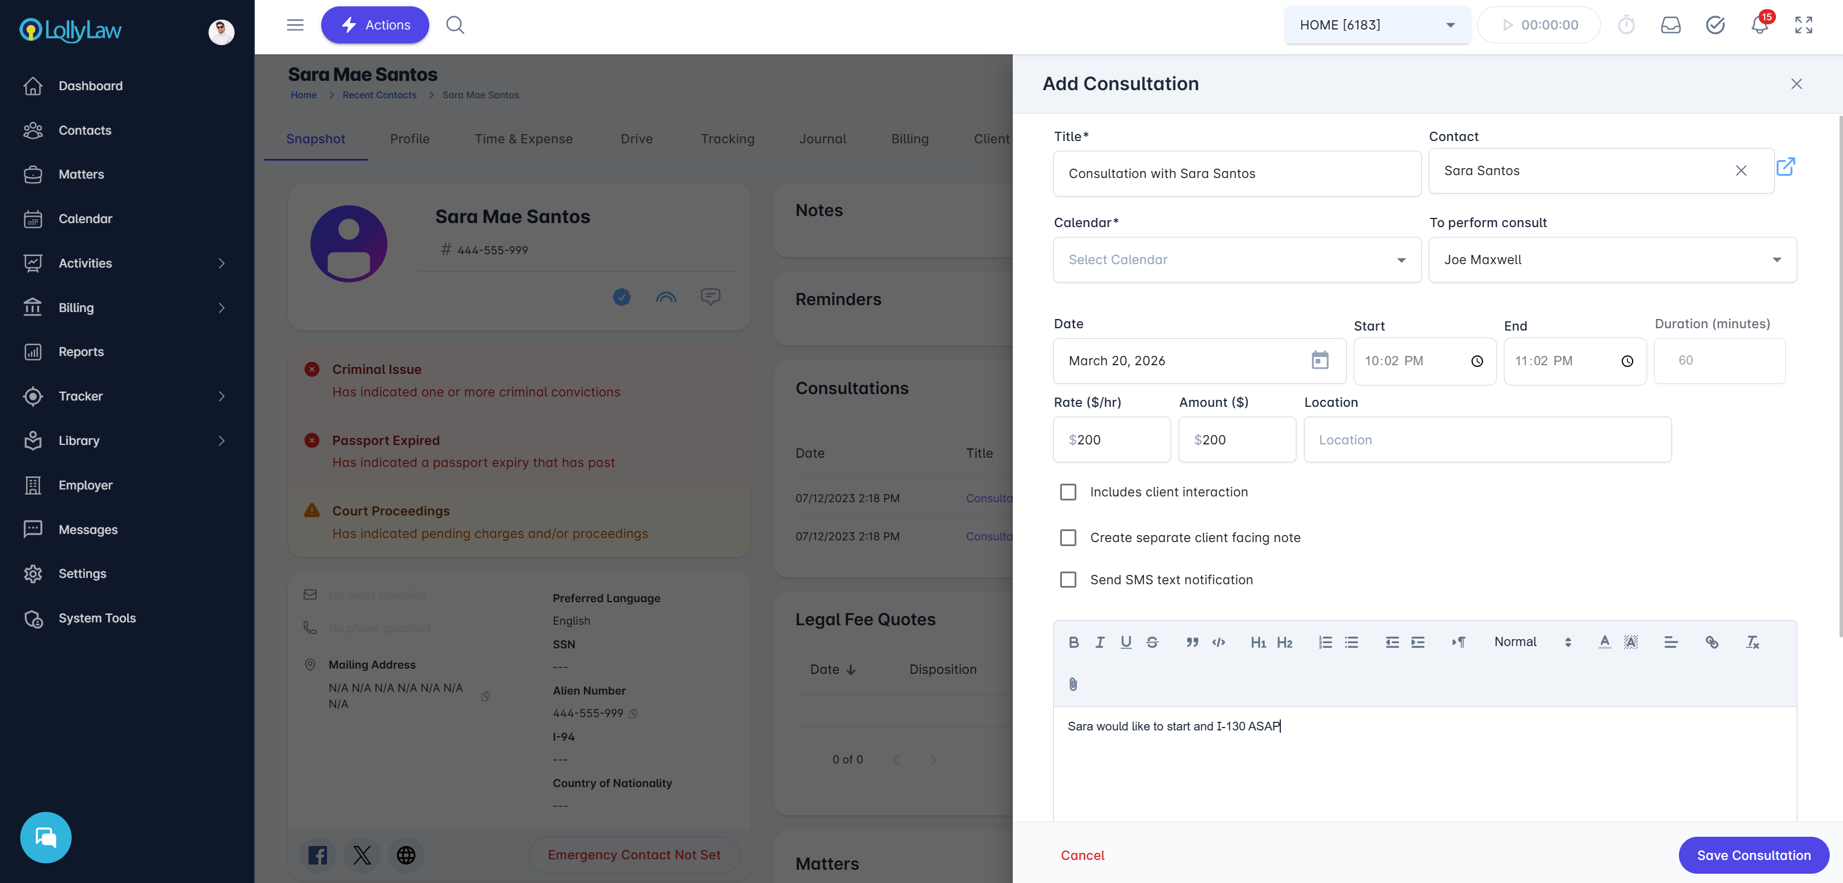The height and width of the screenshot is (883, 1843).
Task: Open the notifications bell icon
Action: coord(1759,25)
